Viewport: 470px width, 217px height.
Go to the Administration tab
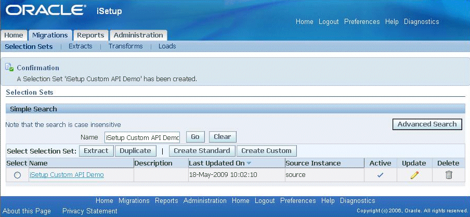(138, 35)
